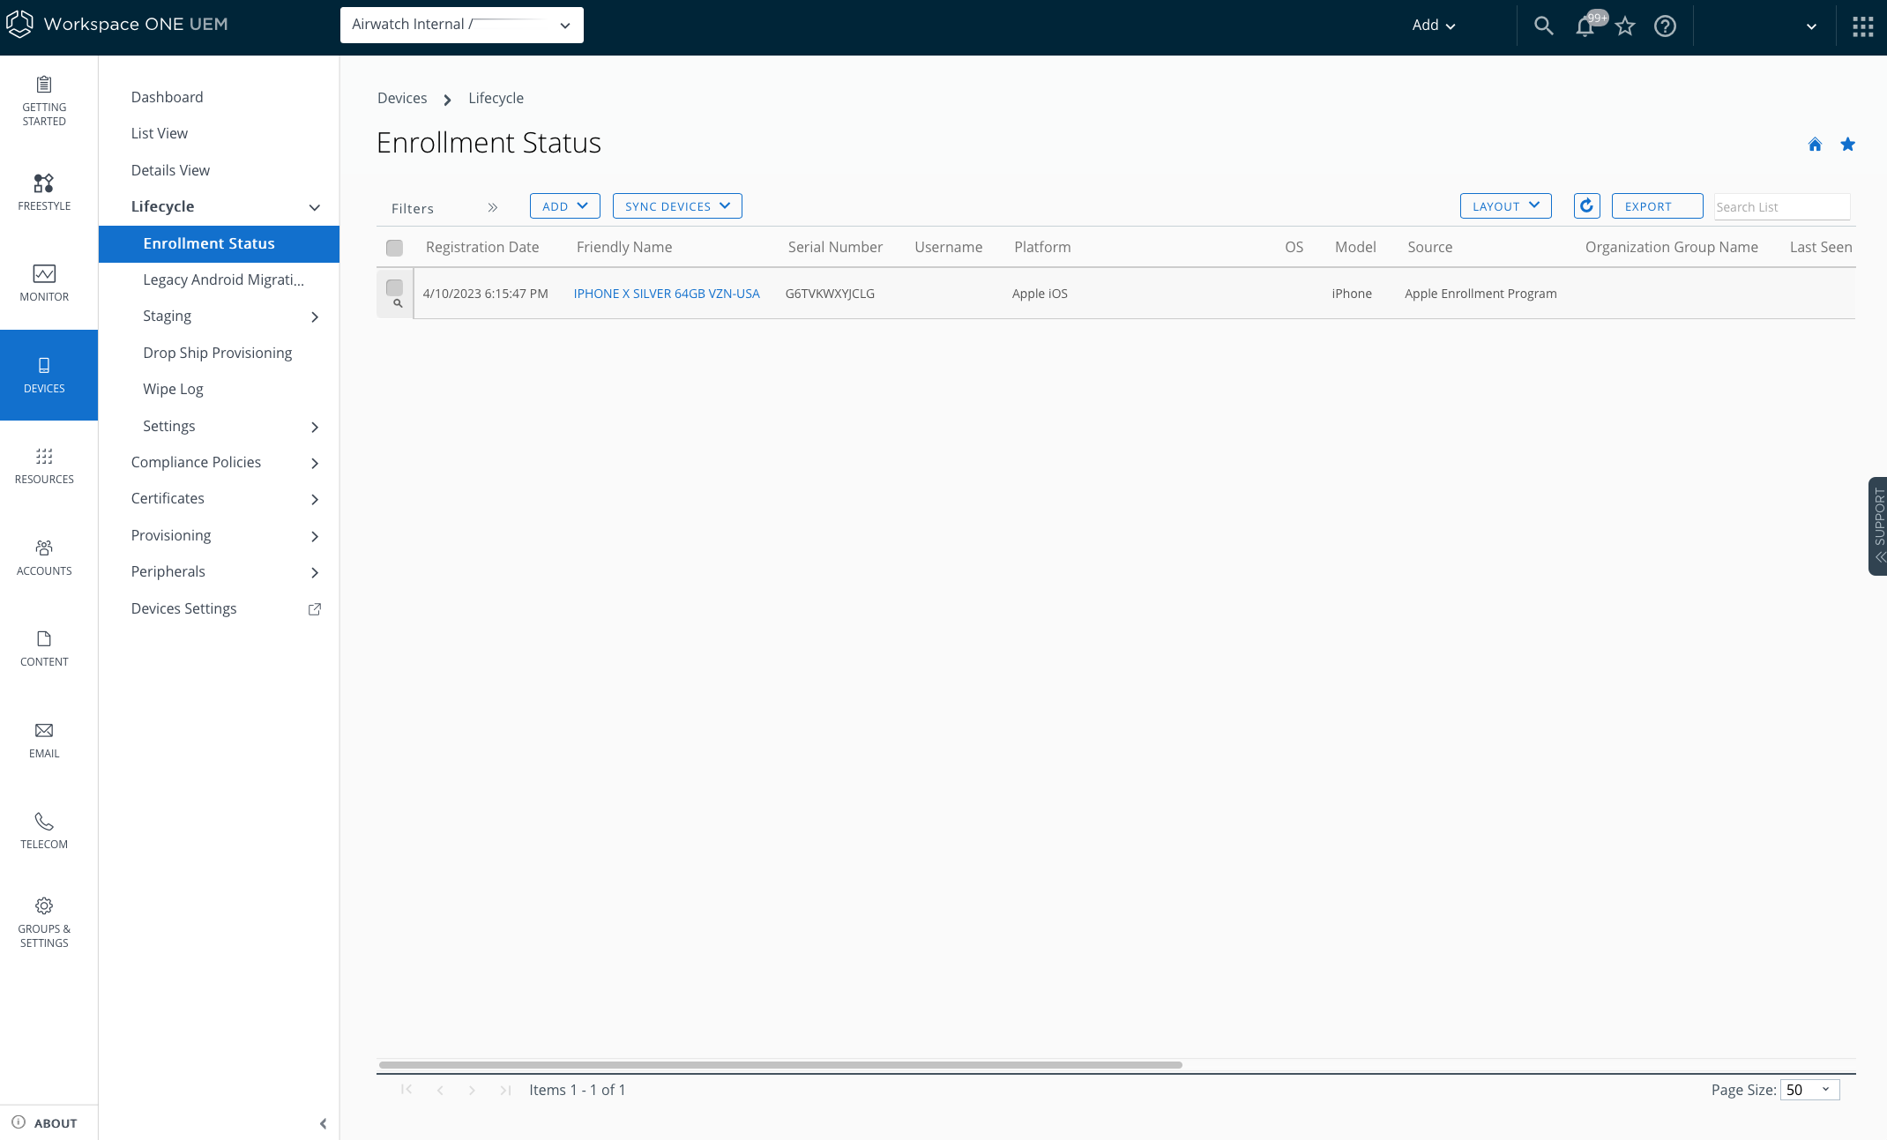Open the Dashboard menu item
Viewport: 1887px width, 1140px height.
point(168,97)
